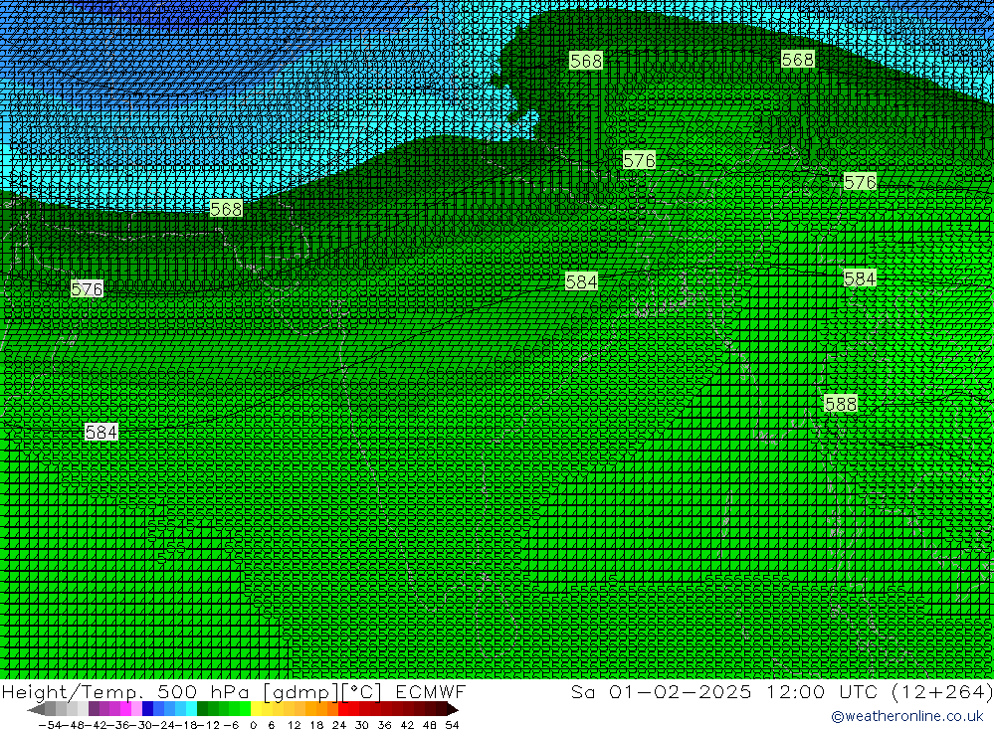
Task: Select the darkest green legend swatch
Action: tap(202, 709)
